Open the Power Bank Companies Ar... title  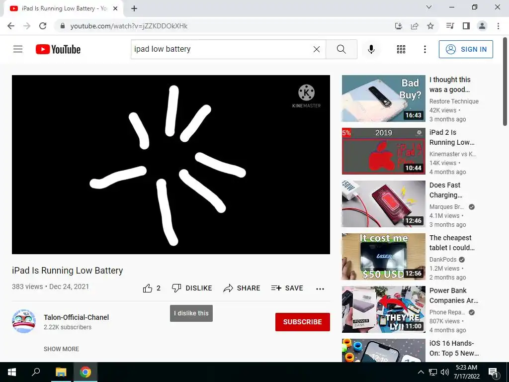(454, 295)
